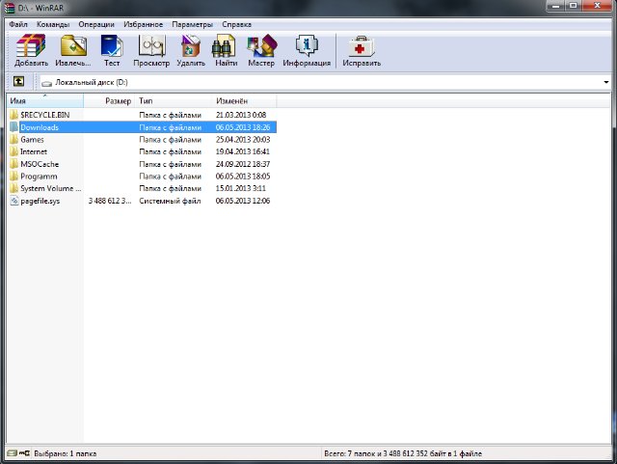Click the pagefile.sys size value

tap(110, 201)
